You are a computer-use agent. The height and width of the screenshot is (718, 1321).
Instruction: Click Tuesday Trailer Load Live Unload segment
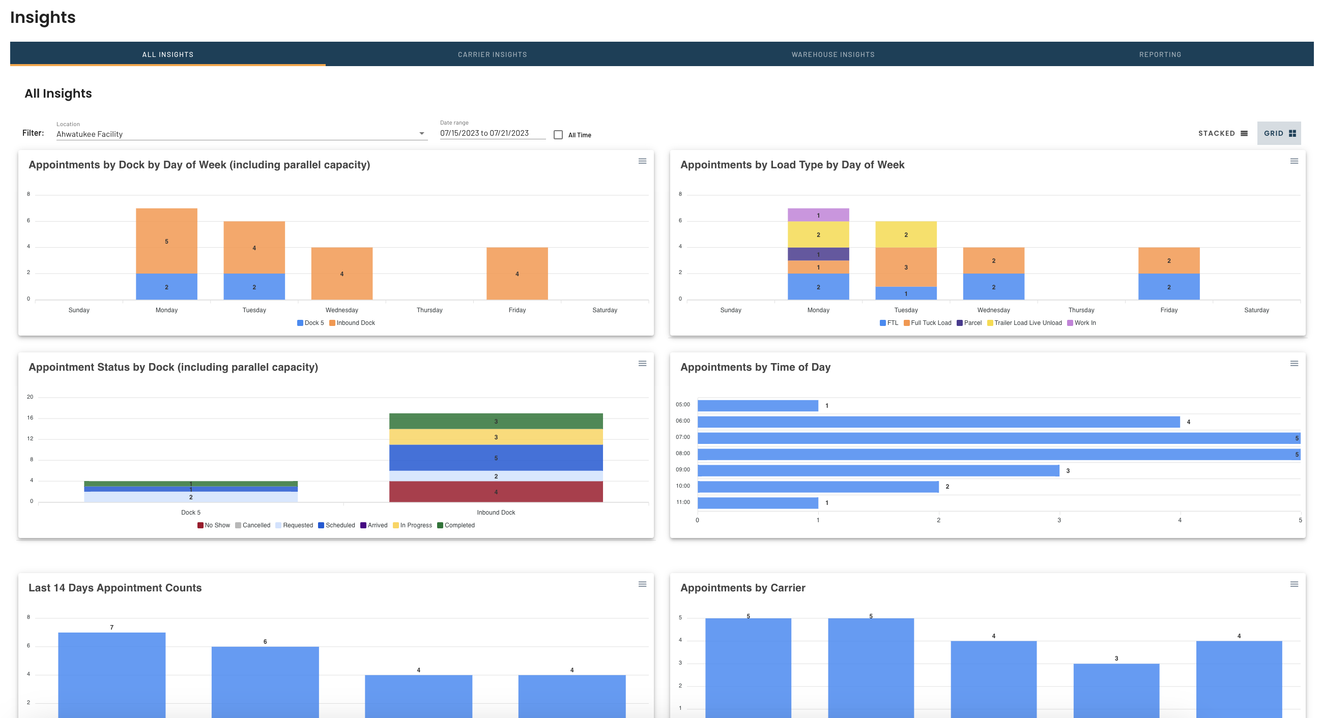[x=906, y=235]
